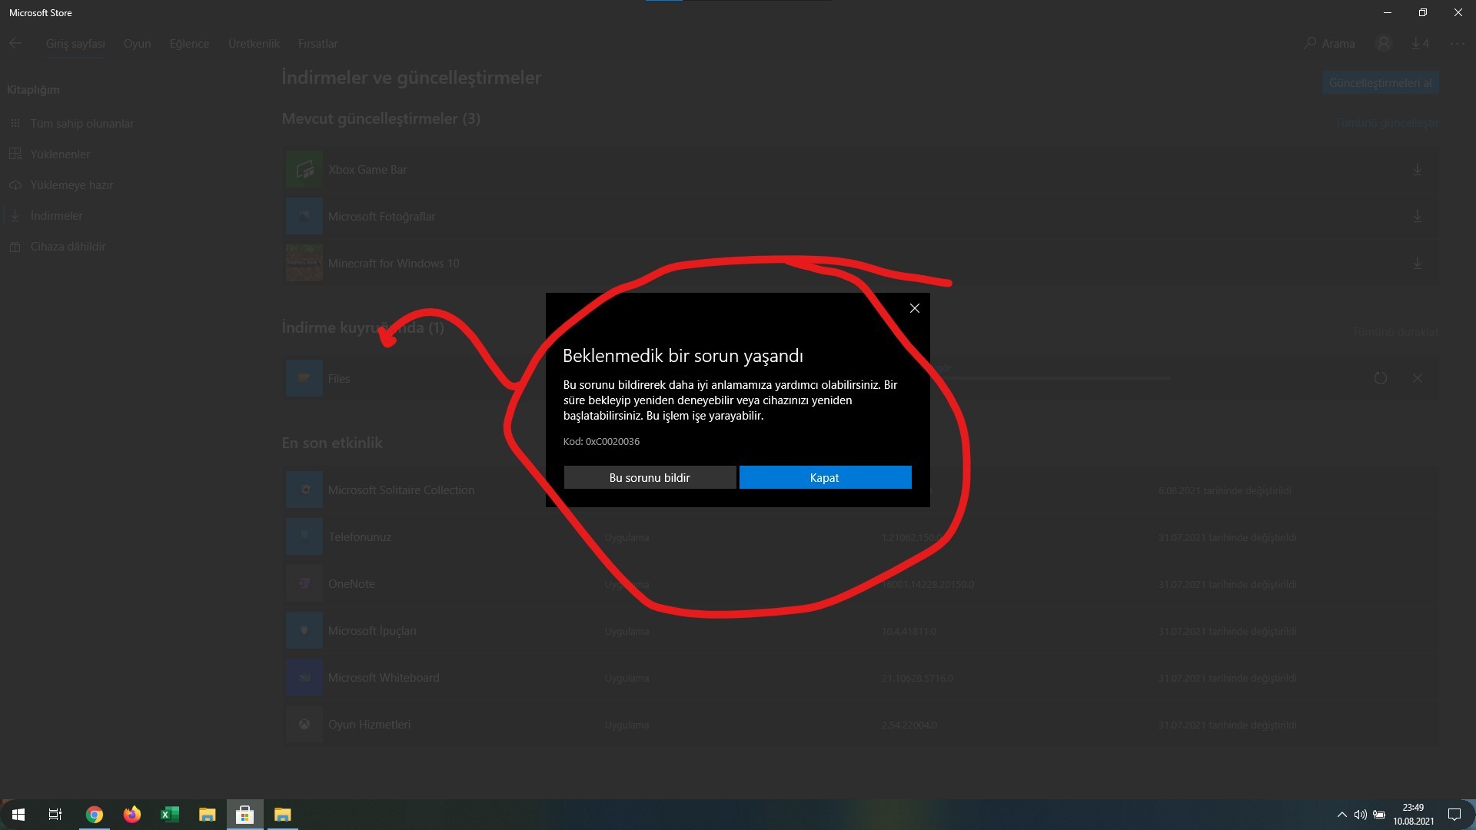Open Oyun Hizmetleri app icon
The image size is (1476, 830).
[304, 725]
